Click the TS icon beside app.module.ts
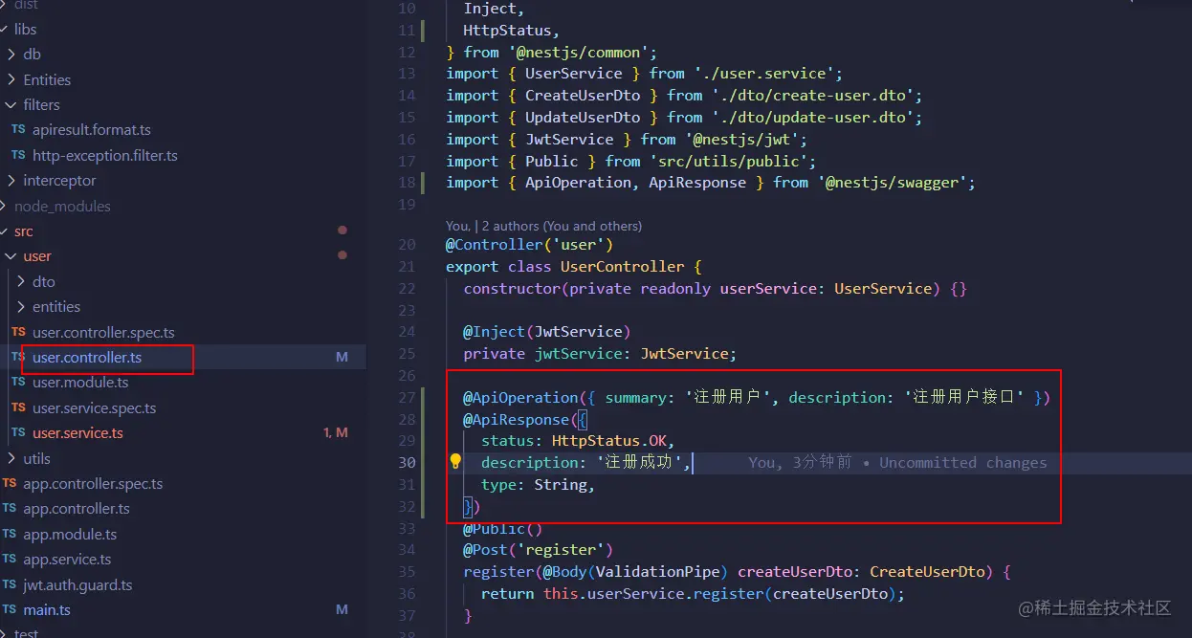 coord(9,534)
